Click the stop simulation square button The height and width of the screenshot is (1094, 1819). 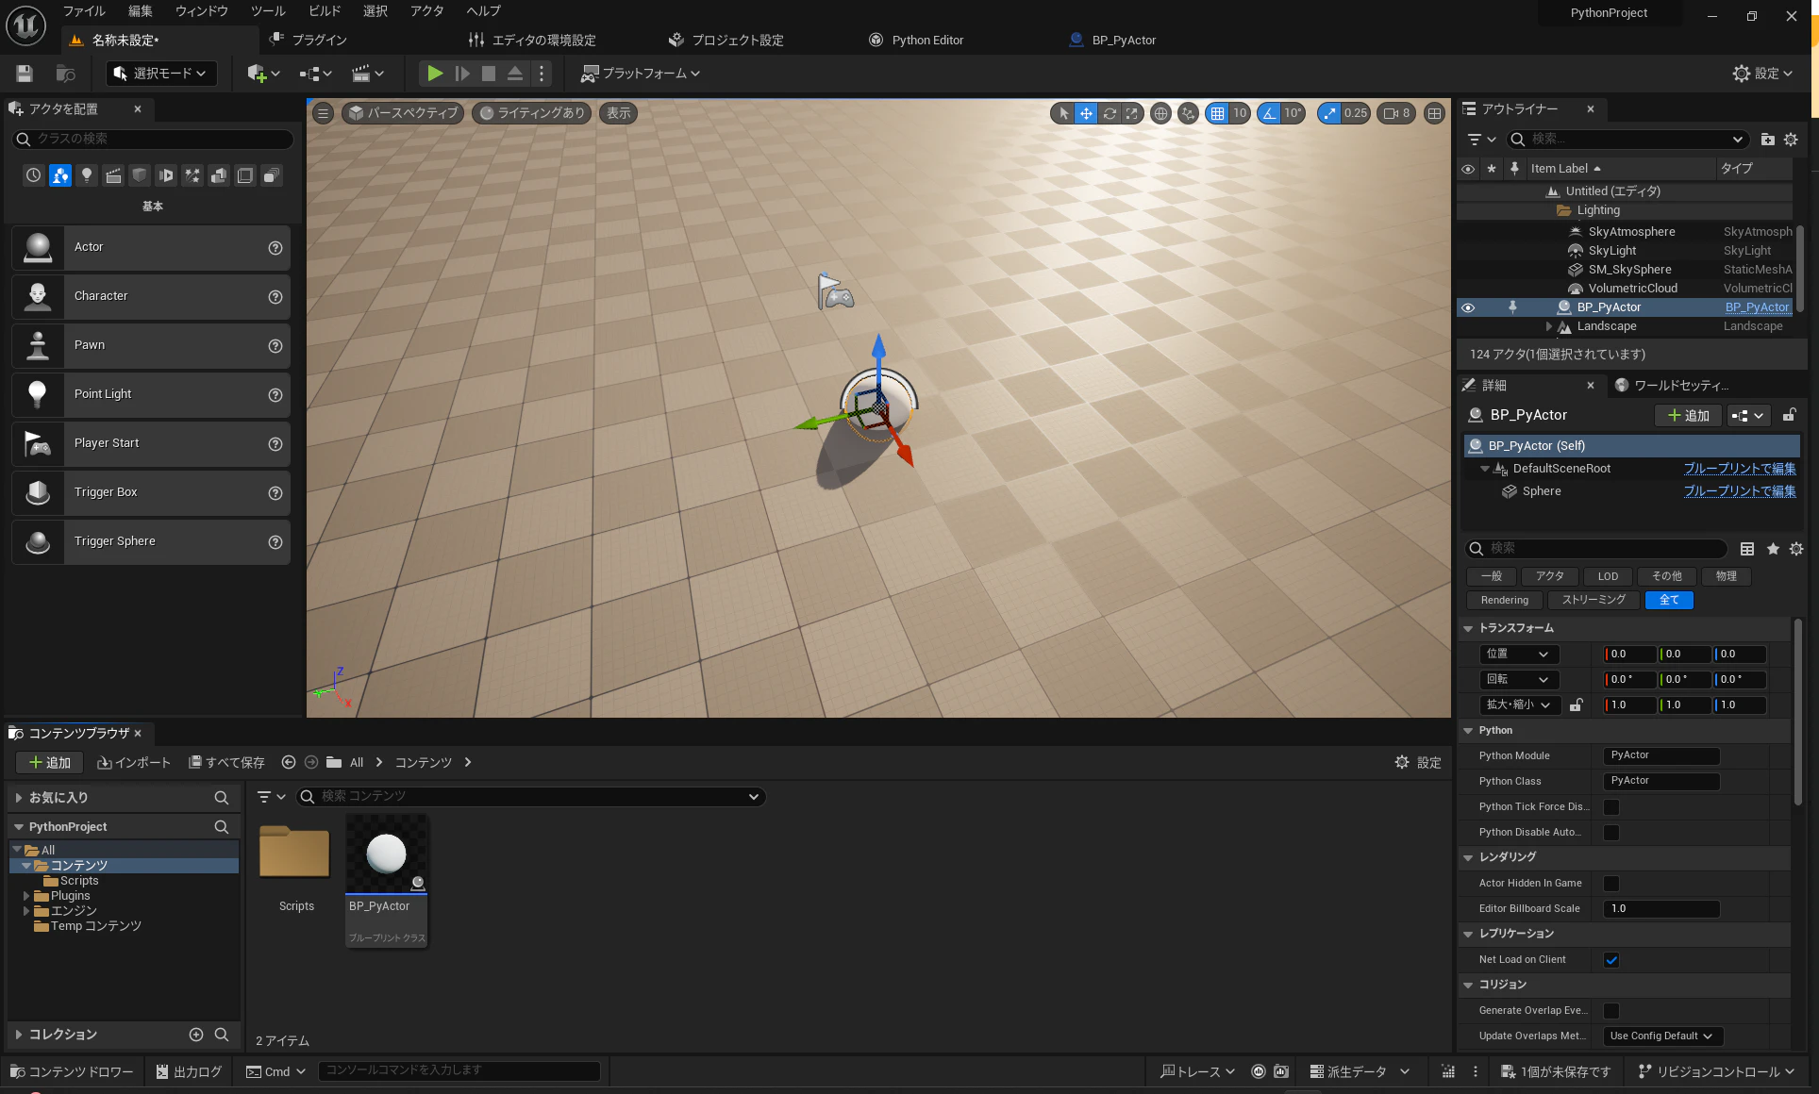(x=489, y=74)
